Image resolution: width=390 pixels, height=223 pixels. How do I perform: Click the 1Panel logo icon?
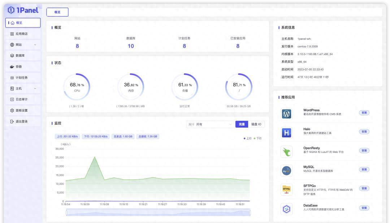11,10
